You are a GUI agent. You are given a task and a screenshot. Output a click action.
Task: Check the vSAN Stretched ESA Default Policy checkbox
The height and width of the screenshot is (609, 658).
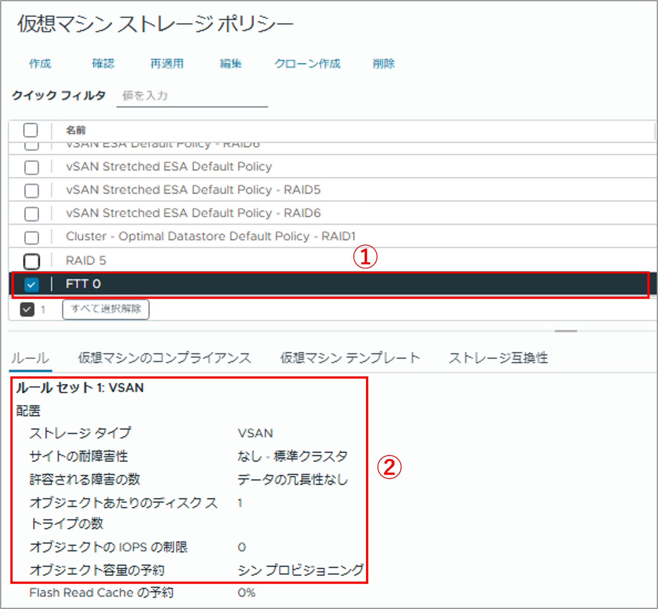(x=32, y=167)
